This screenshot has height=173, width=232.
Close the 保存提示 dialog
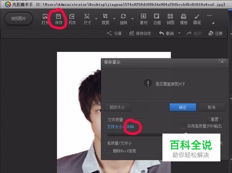coord(222,62)
